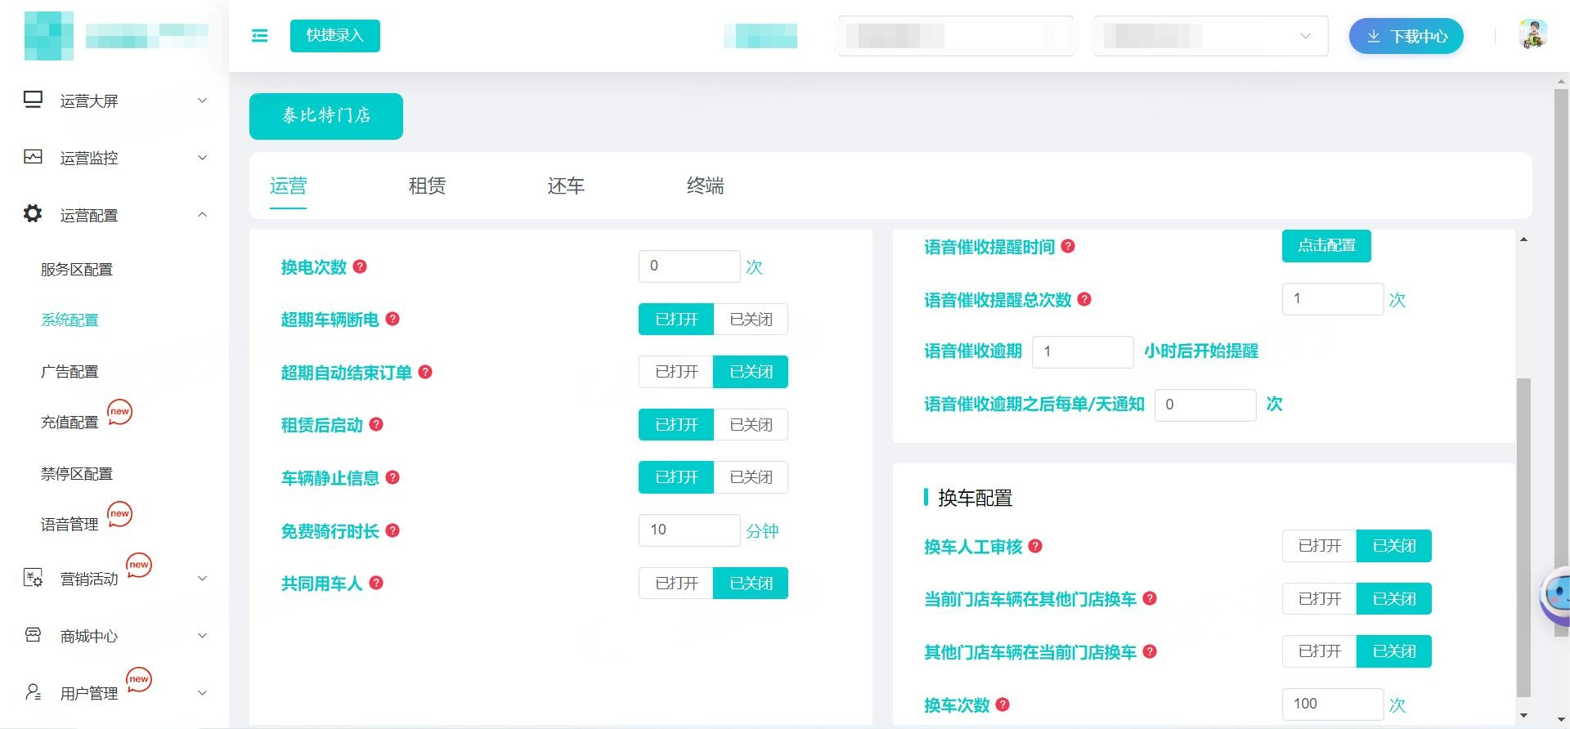Open 服务区配置 in the sidebar
This screenshot has width=1570, height=729.
[77, 270]
